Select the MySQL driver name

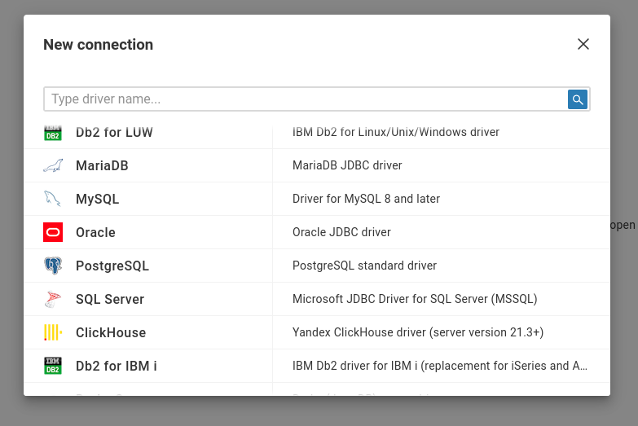[97, 199]
